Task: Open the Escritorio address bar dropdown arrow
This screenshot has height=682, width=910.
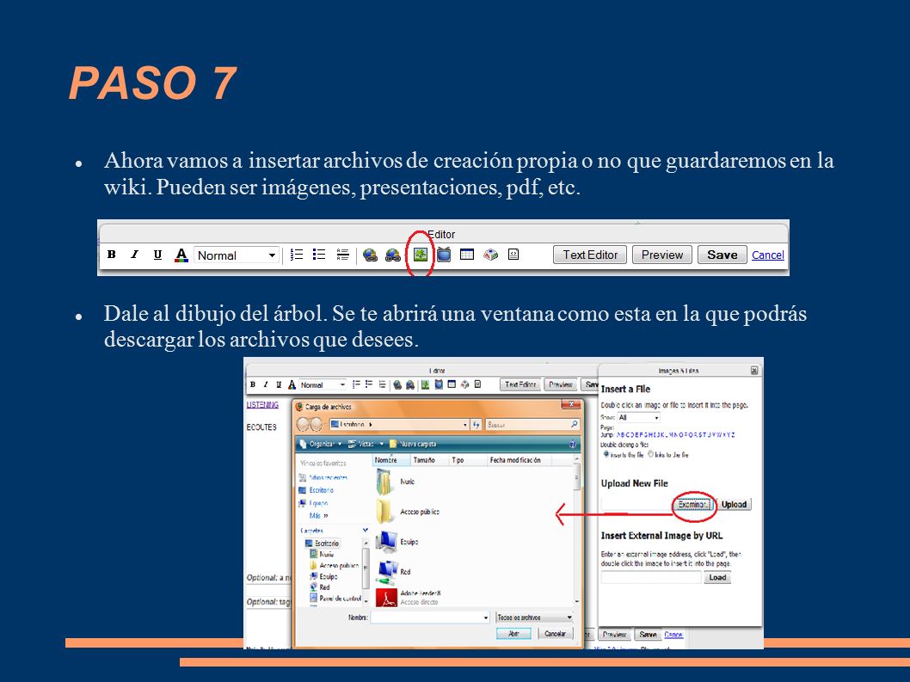Action: point(464,425)
